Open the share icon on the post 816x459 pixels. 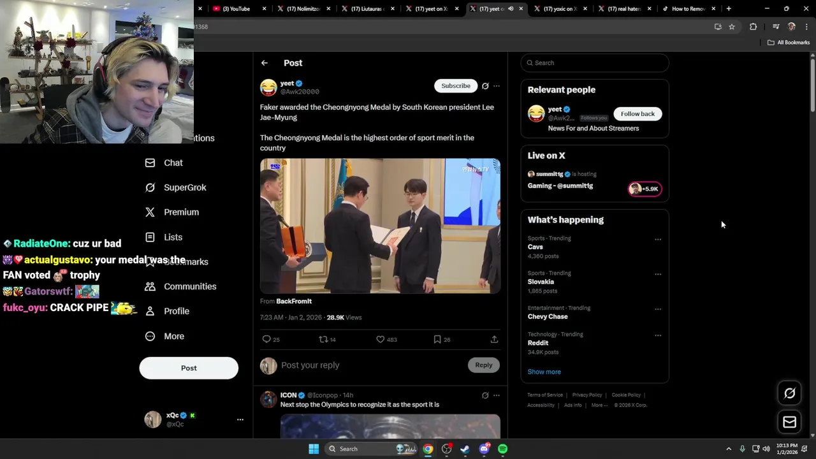(x=494, y=339)
